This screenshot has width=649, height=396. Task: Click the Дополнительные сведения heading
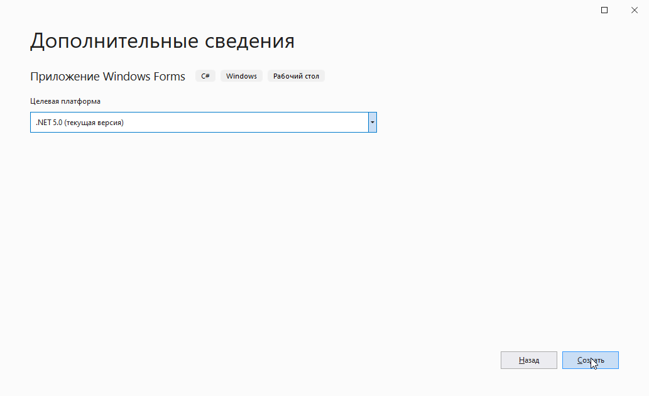162,41
